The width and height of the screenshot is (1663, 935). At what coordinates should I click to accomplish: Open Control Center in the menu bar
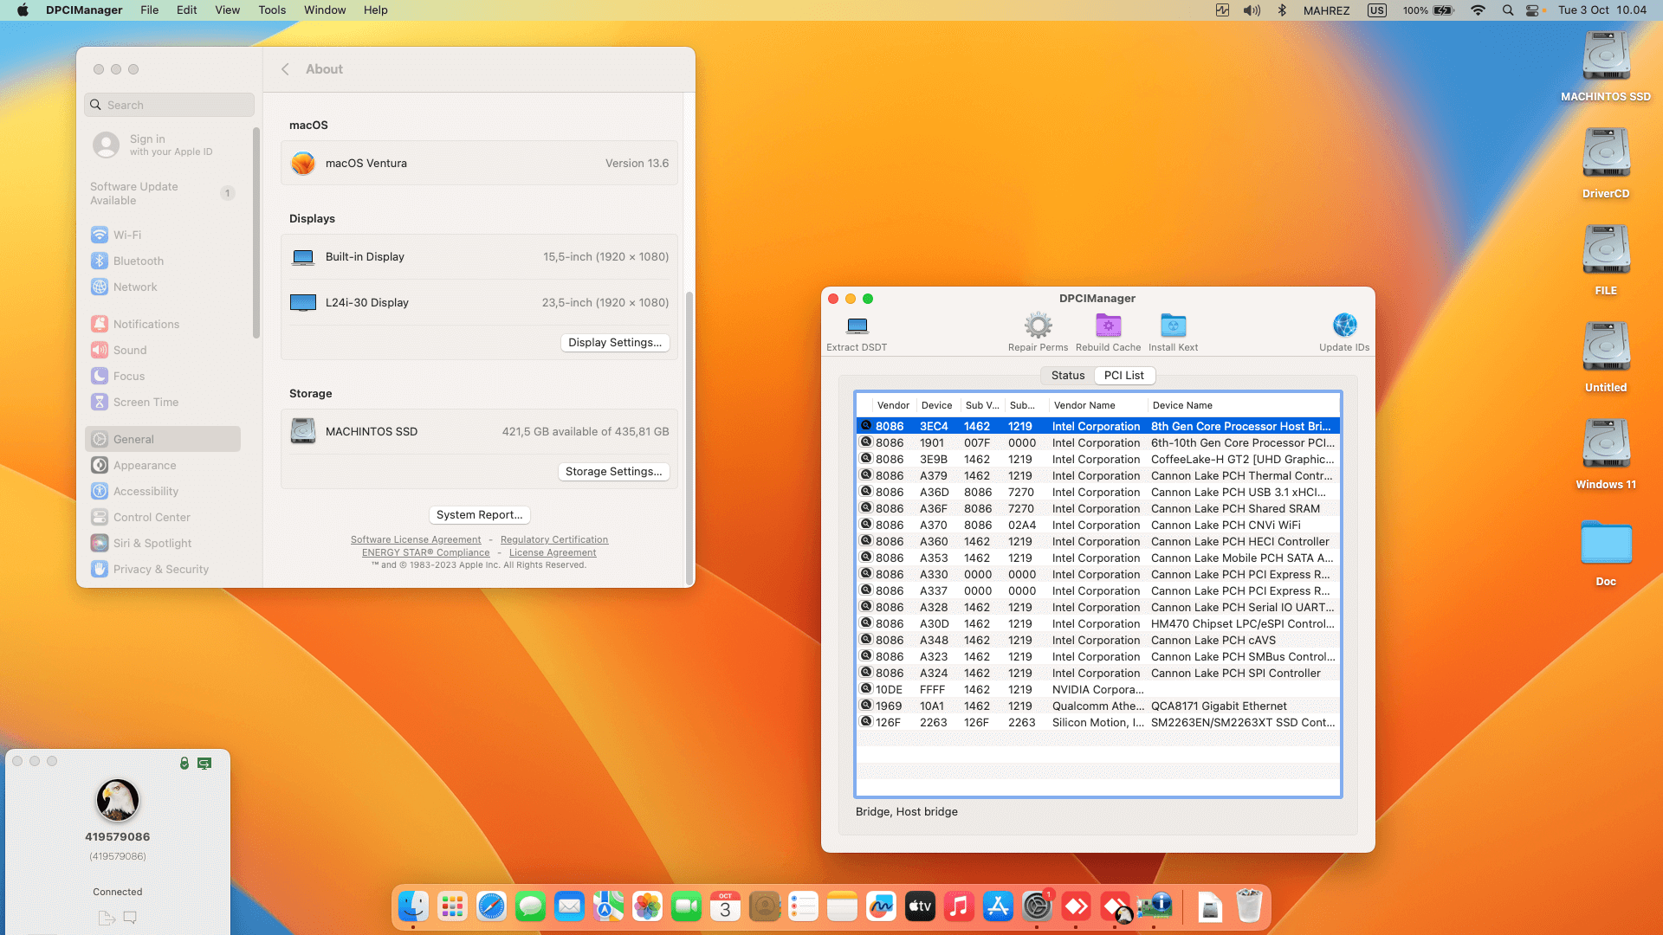tap(1532, 10)
